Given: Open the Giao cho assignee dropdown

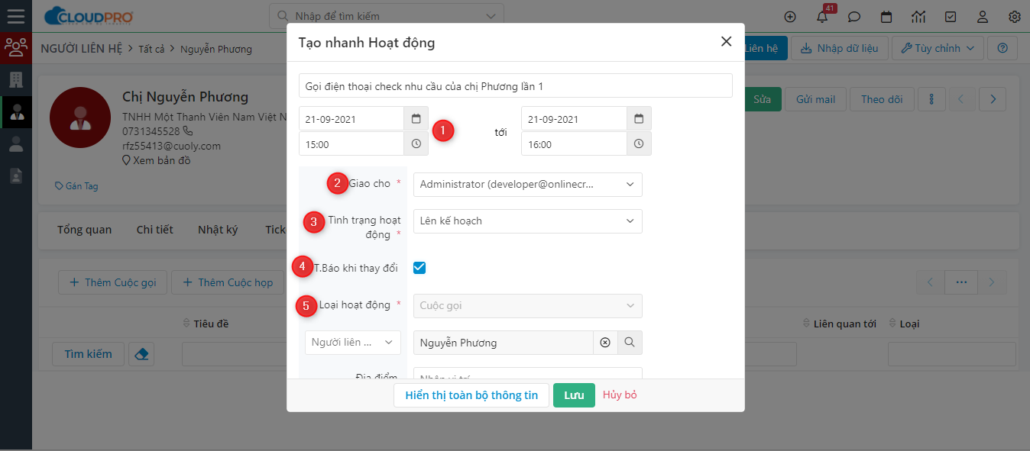Looking at the screenshot, I should 527,185.
